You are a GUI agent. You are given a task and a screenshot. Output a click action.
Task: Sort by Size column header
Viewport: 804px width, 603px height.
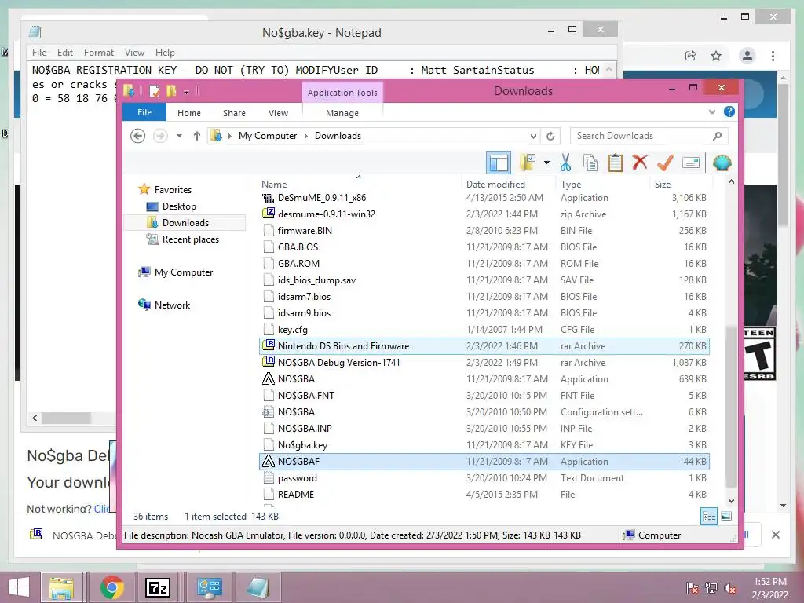pyautogui.click(x=663, y=184)
